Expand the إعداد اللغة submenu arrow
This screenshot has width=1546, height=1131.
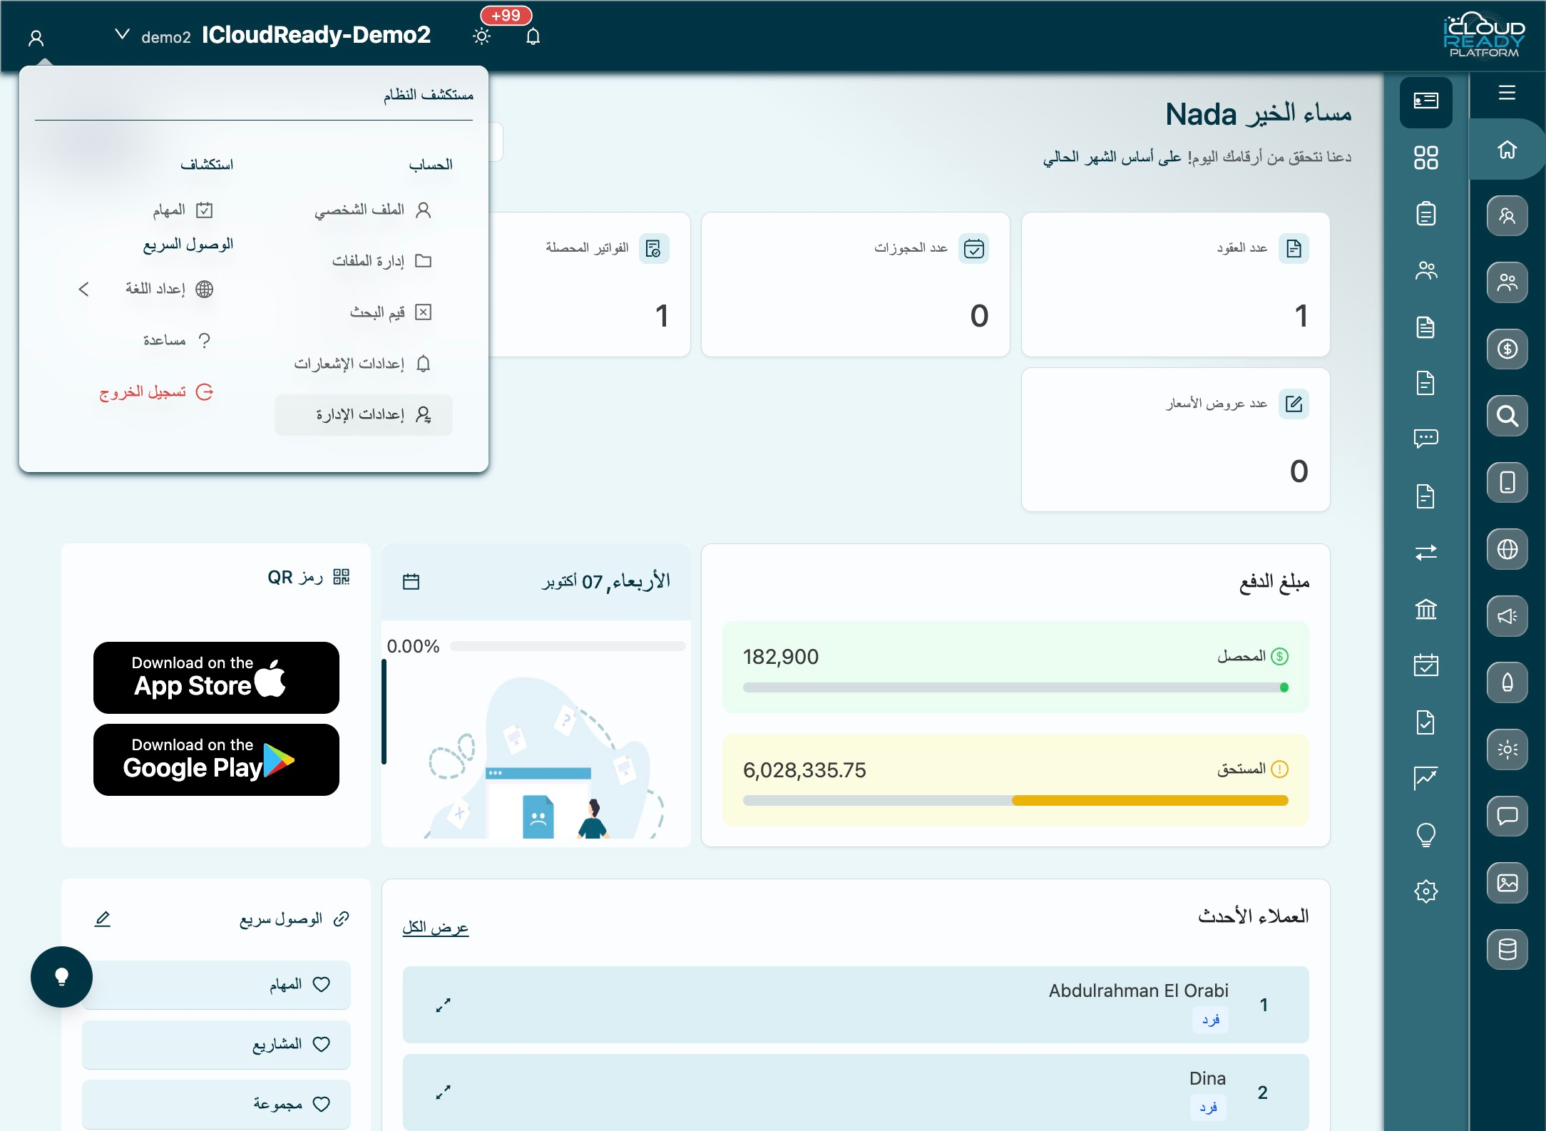coord(84,289)
